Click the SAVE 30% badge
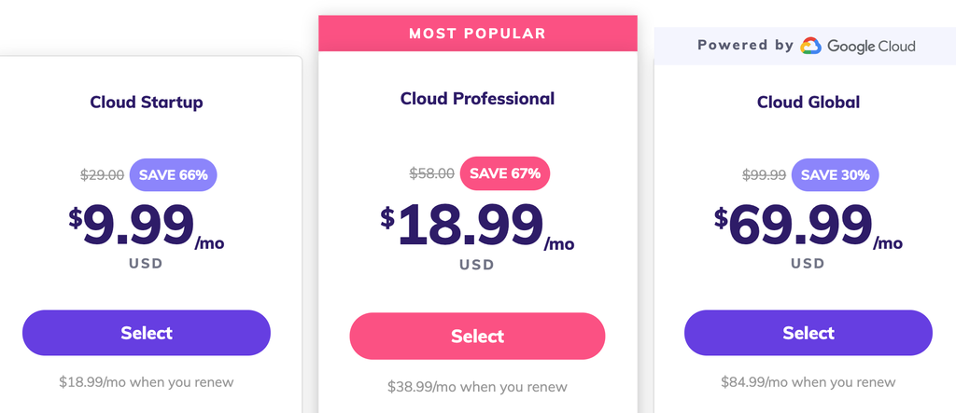 (835, 174)
